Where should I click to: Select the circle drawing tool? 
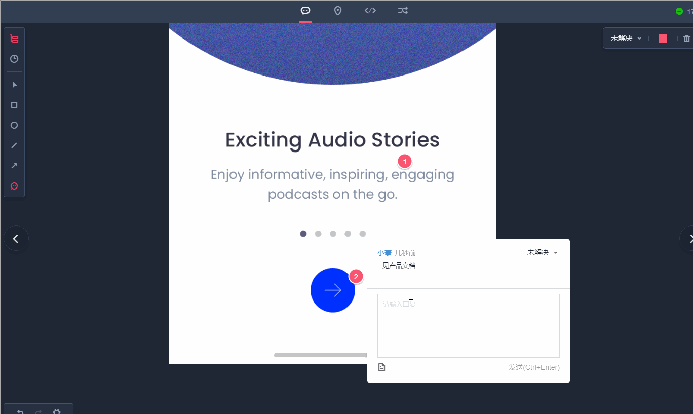pos(14,125)
